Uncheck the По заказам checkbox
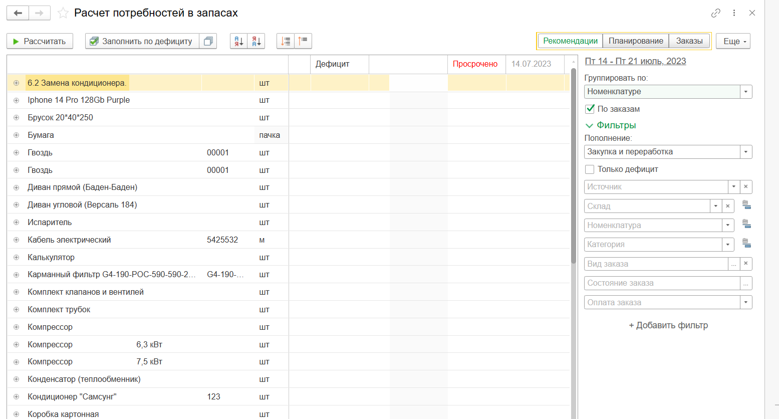This screenshot has width=779, height=419. coord(590,109)
